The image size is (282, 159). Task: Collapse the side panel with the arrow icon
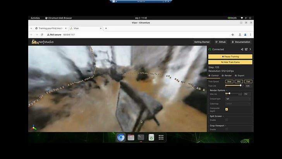tap(250, 49)
